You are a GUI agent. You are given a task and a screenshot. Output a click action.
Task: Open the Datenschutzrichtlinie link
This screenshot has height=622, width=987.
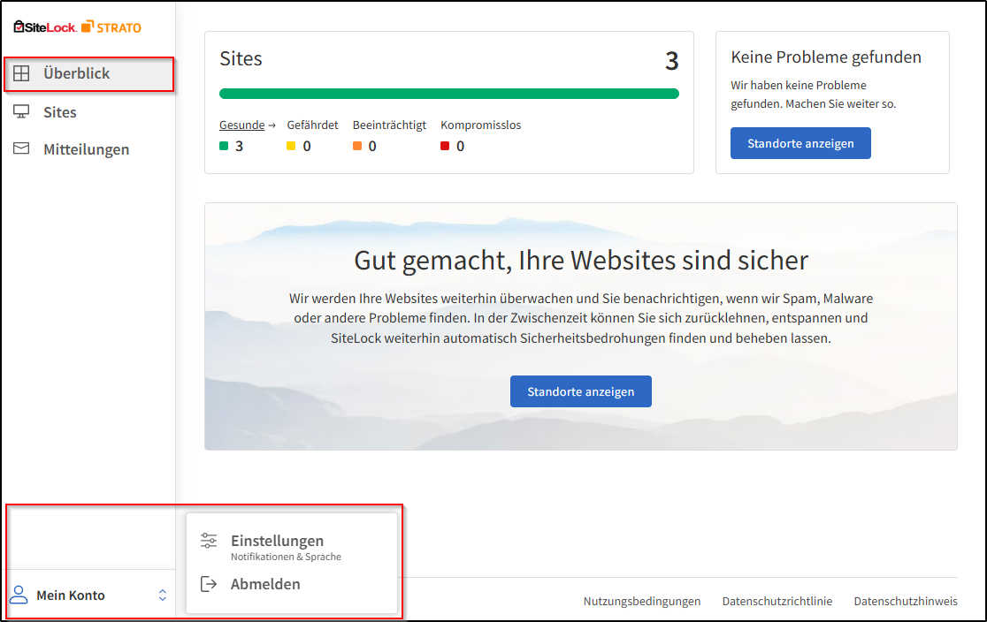777,601
